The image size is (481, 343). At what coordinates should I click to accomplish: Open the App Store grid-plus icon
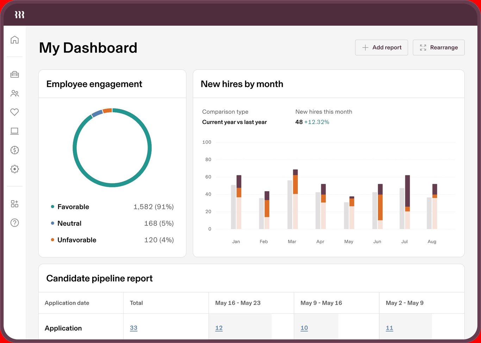(x=14, y=204)
